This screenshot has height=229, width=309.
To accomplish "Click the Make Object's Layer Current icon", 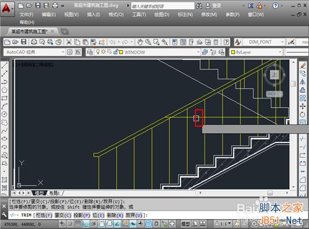I will [205, 52].
